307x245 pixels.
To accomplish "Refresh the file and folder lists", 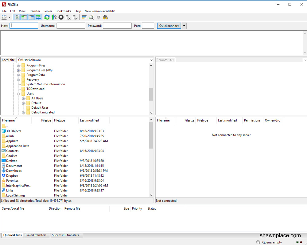I will [47, 17].
